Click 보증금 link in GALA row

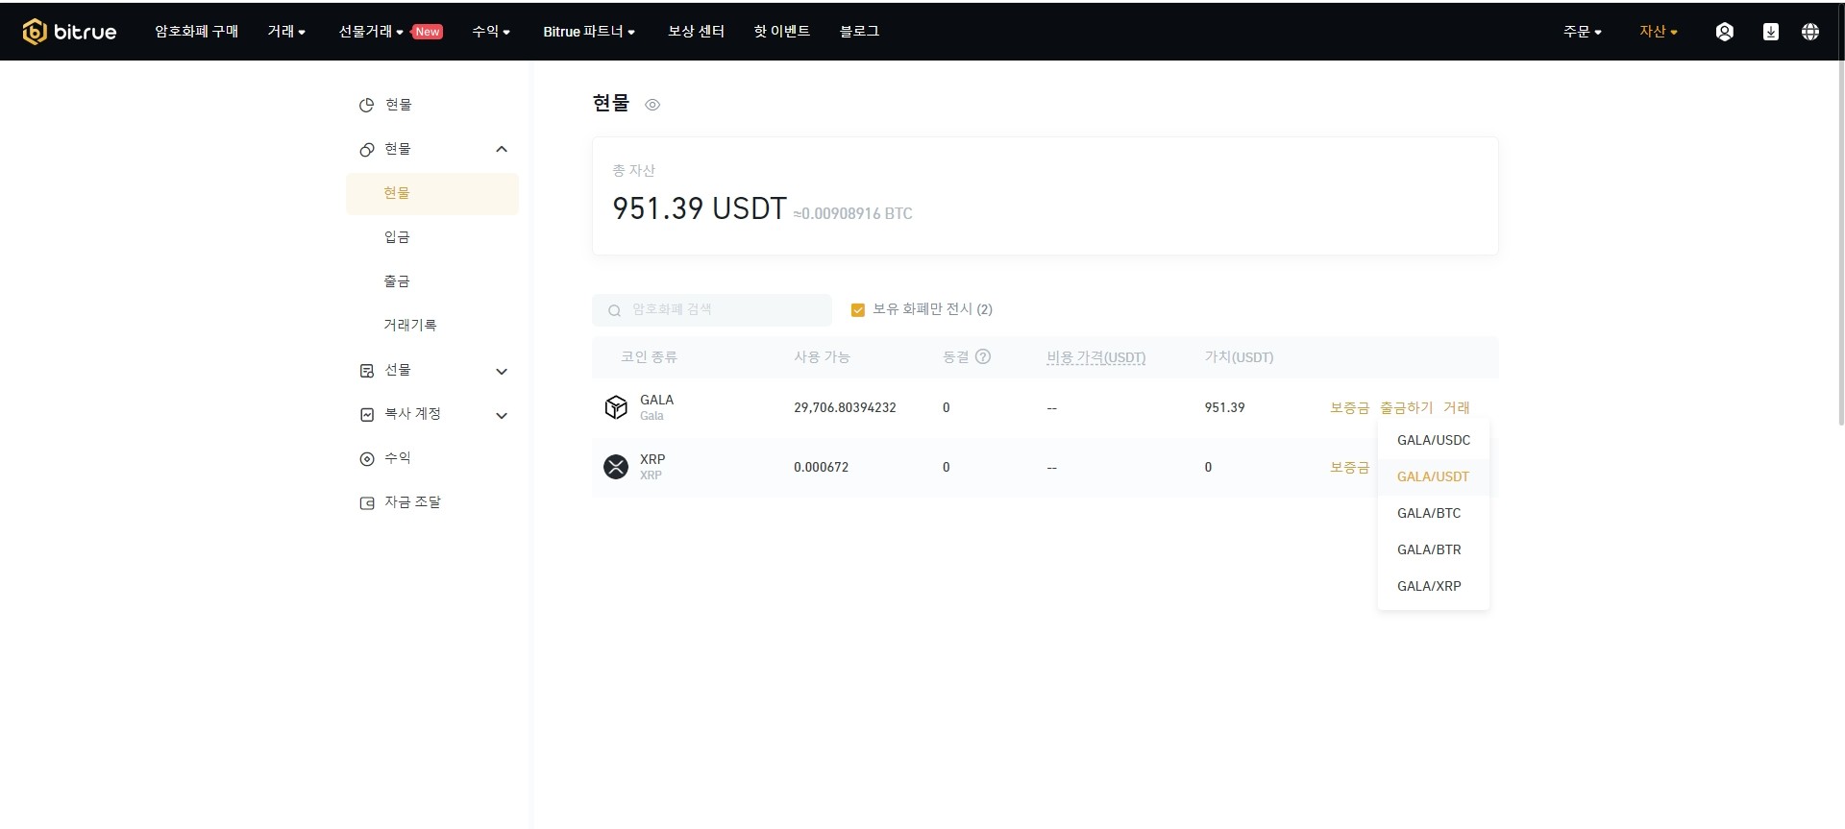[1349, 407]
